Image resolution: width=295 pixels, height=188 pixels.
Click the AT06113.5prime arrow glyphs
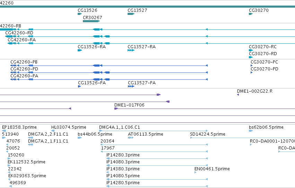[131, 138]
